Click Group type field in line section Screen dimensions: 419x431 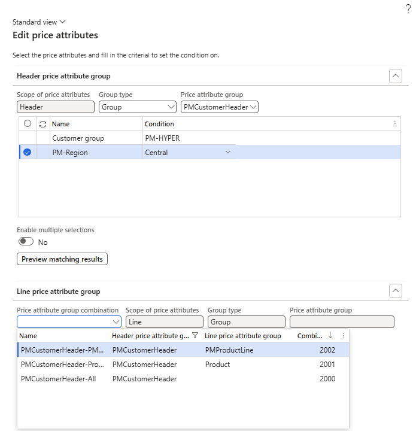[x=247, y=322]
